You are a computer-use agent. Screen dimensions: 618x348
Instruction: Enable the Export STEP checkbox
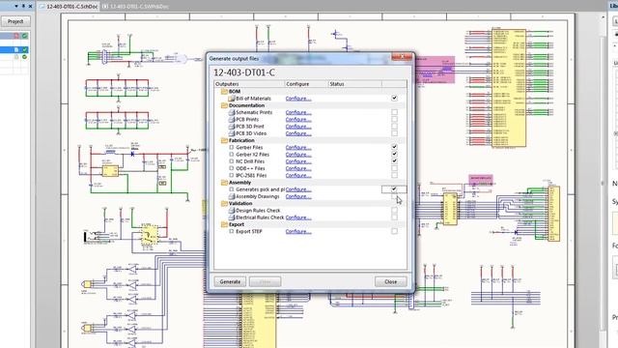coord(394,231)
